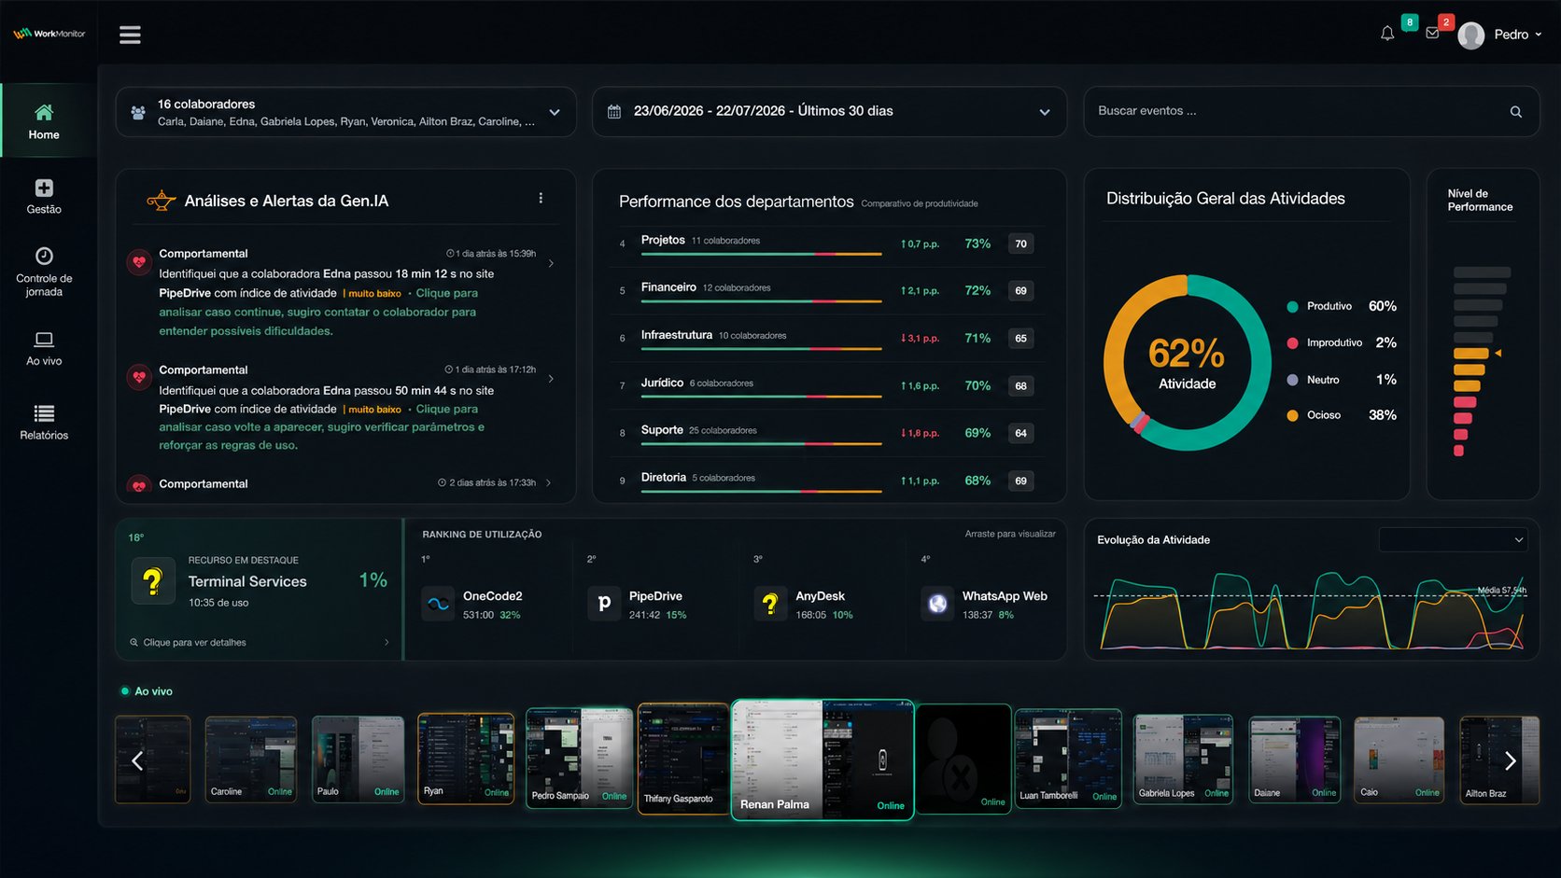Open Renan Palma's live screen thumbnail
The image size is (1561, 878).
[823, 760]
